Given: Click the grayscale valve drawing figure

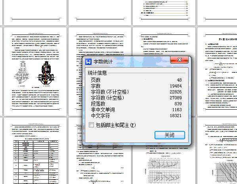Looking at the screenshot, I should click(x=22, y=72).
